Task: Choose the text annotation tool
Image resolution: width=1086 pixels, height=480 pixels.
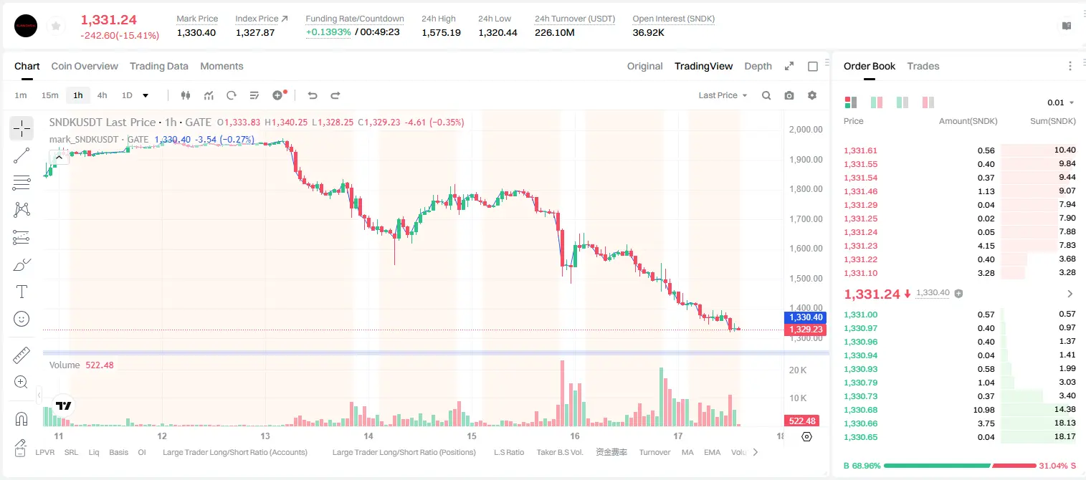Action: click(22, 292)
